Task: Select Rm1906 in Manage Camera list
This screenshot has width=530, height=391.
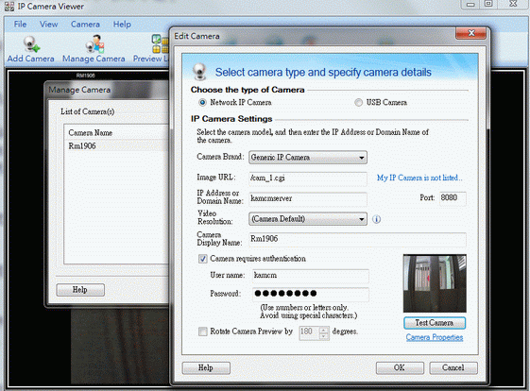Action: (x=116, y=146)
